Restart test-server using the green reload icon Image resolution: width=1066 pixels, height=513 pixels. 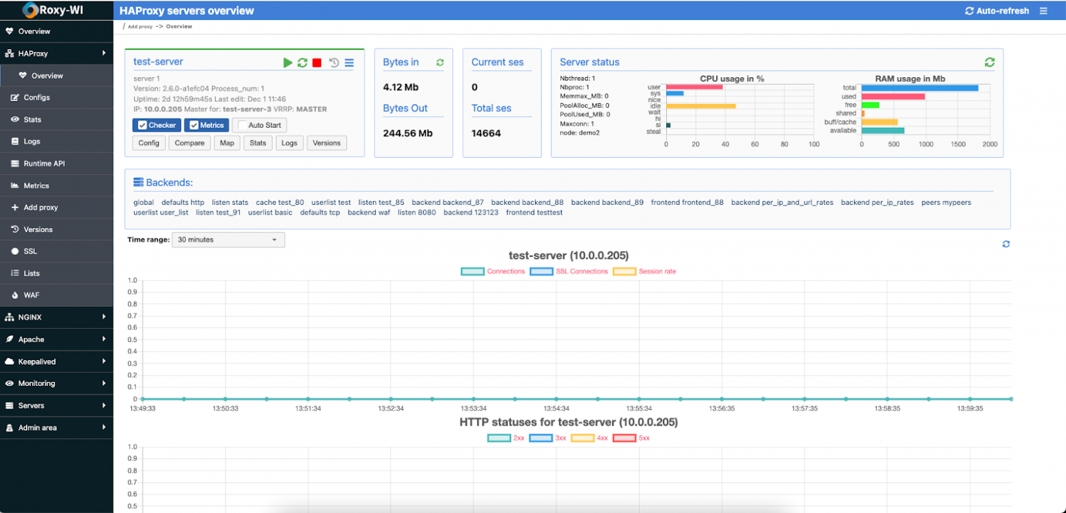click(x=302, y=63)
